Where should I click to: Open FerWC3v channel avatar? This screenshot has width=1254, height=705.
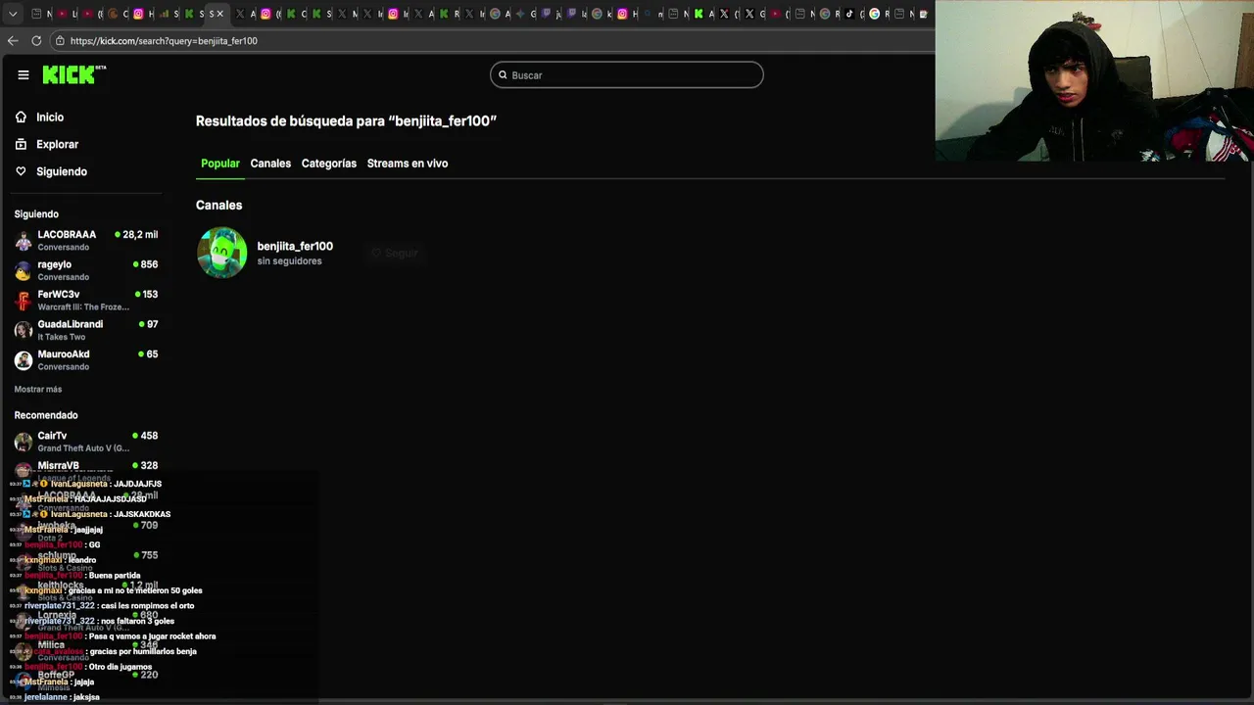point(23,300)
